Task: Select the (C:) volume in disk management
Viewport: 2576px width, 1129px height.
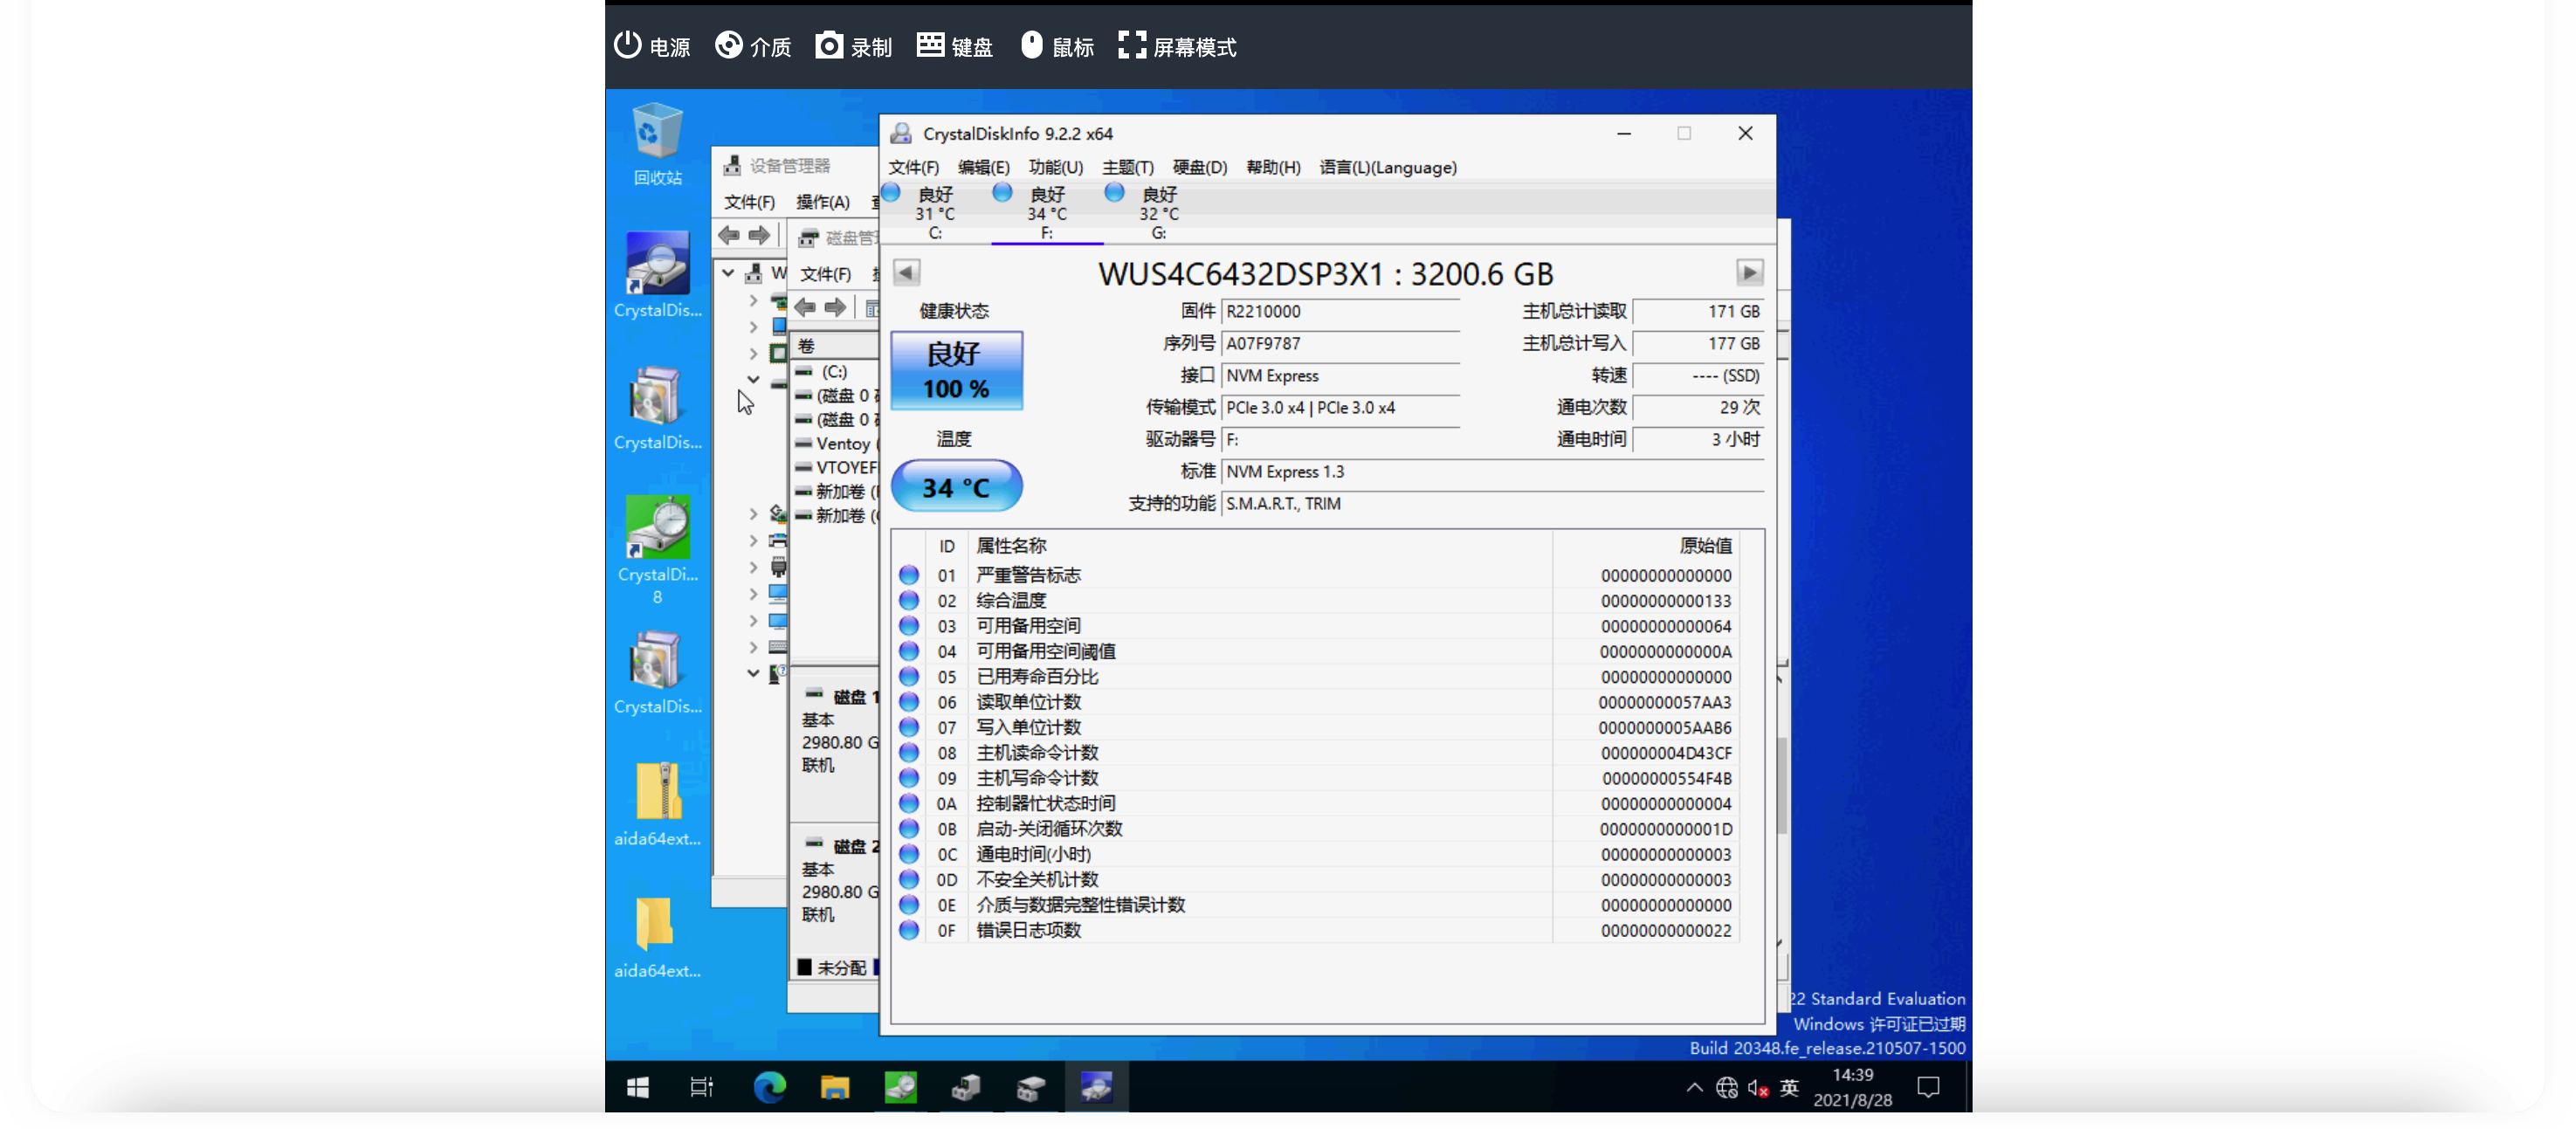Action: (x=835, y=371)
